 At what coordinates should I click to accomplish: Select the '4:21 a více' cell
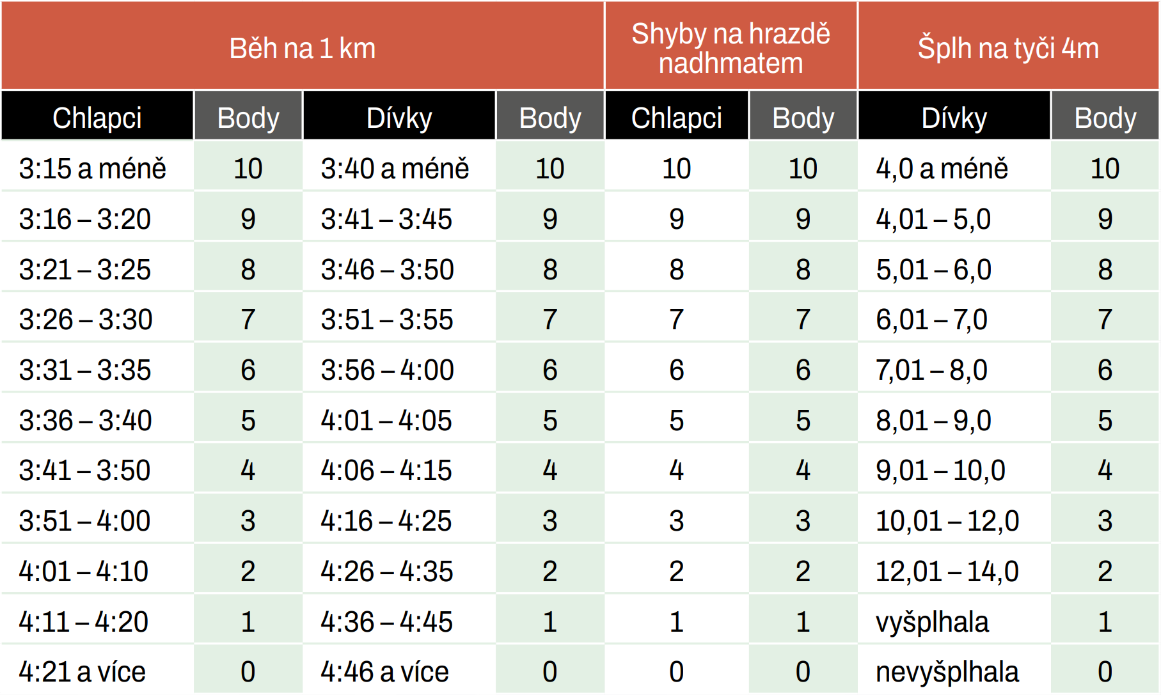[x=97, y=669]
